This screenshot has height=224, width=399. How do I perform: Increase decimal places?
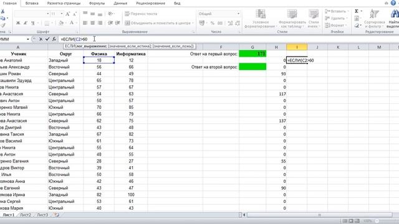[230, 23]
